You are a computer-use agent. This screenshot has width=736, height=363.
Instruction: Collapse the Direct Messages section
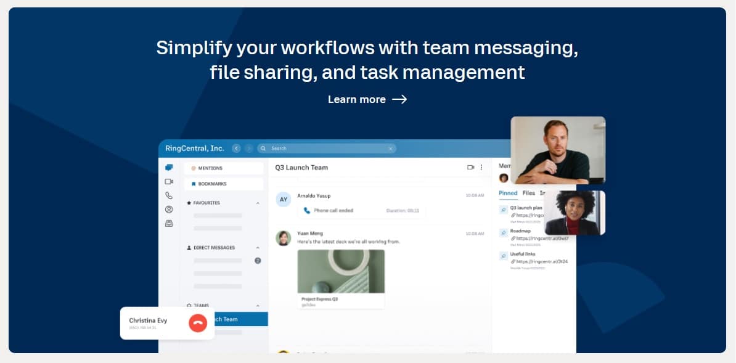258,248
